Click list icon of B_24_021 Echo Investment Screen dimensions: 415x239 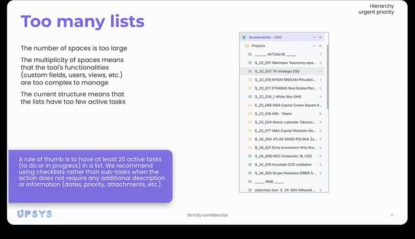pos(250,148)
